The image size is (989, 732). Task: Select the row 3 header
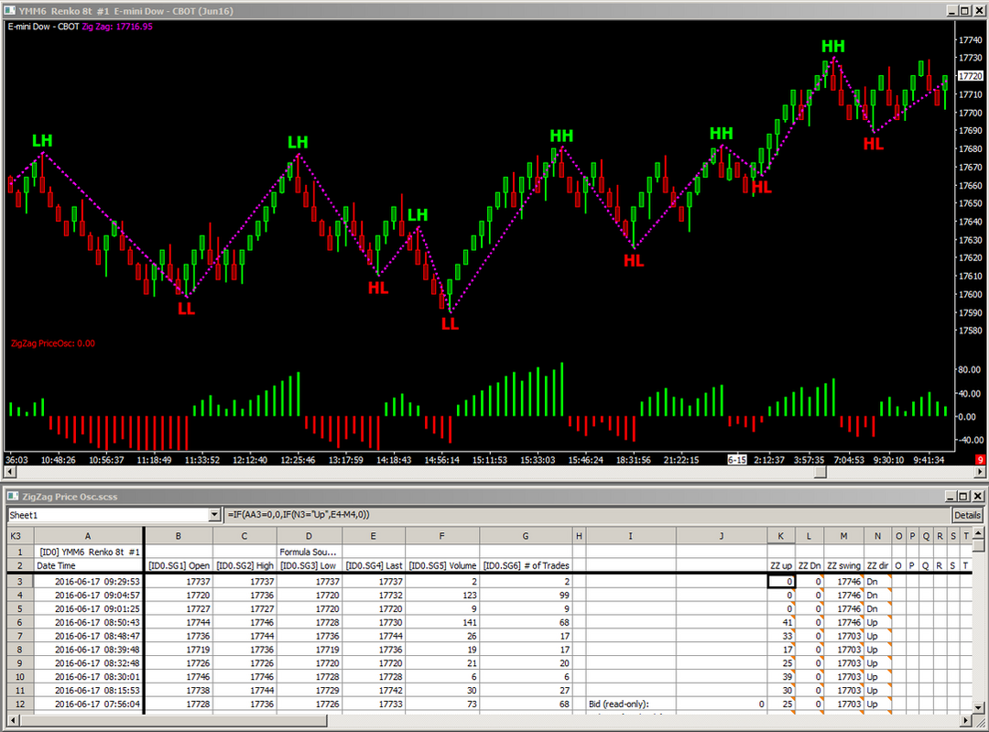pos(19,581)
